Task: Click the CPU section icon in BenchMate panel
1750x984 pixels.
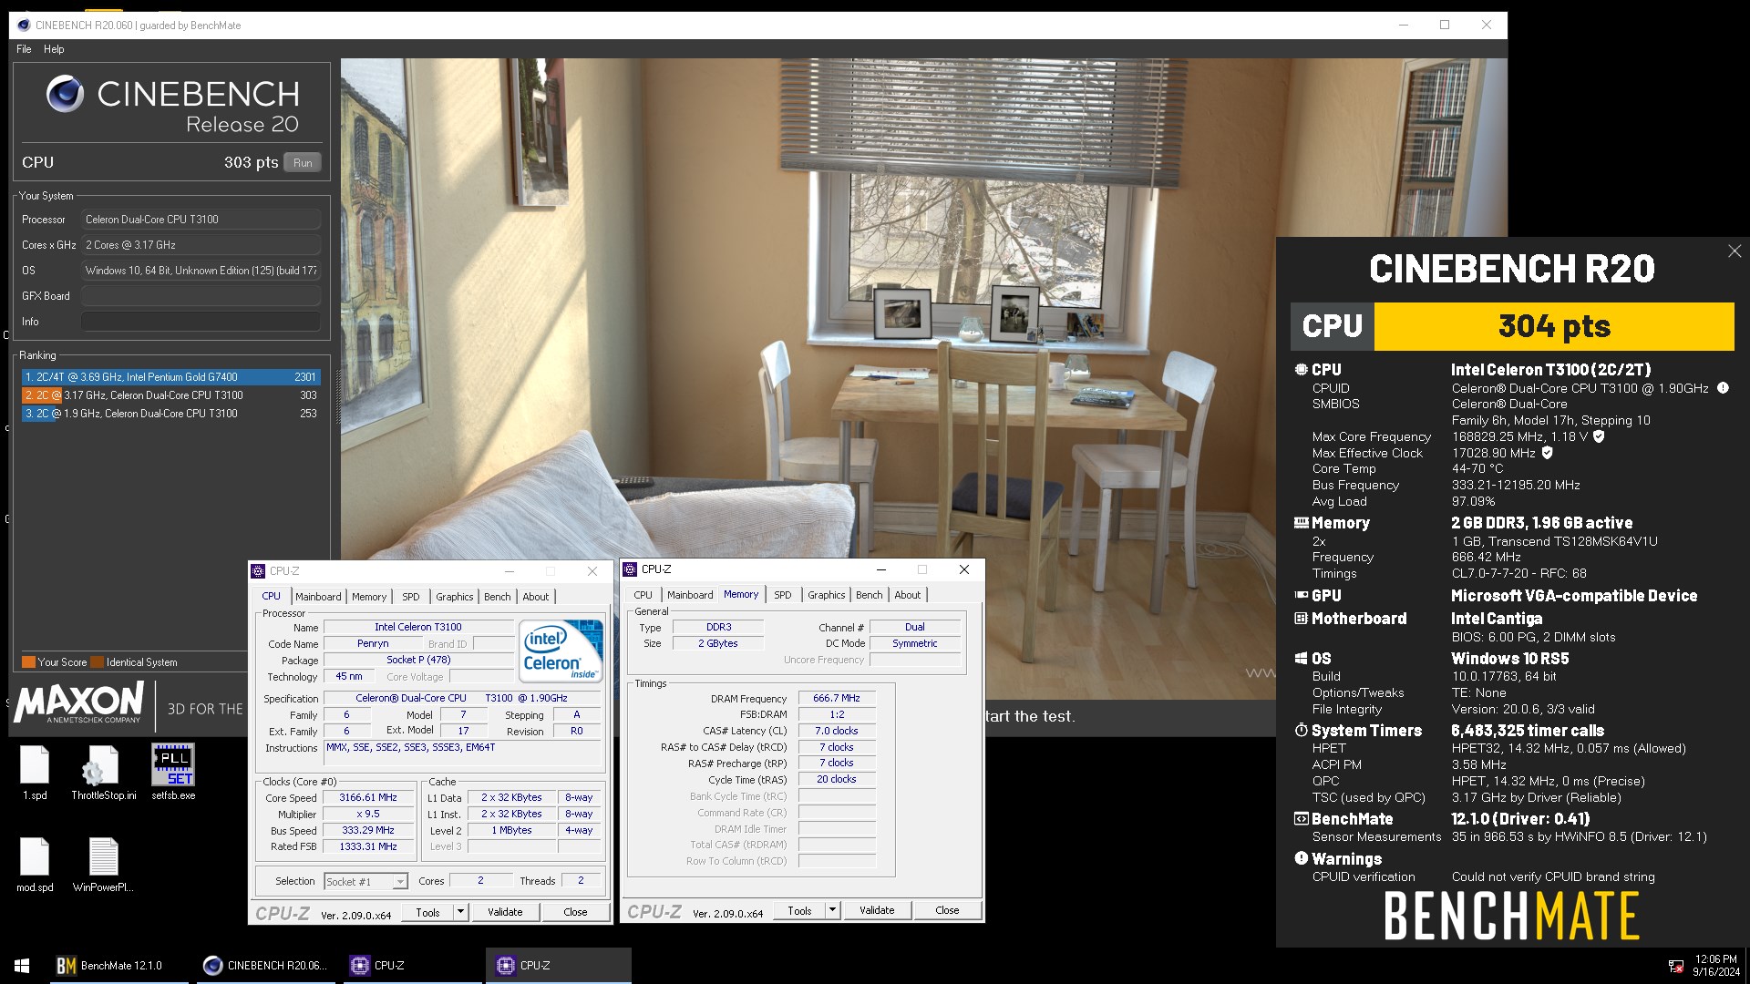Action: tap(1301, 370)
